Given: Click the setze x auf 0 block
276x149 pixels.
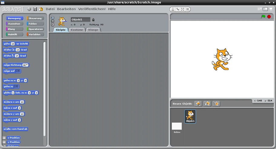Looking at the screenshot, I should tap(12, 108).
